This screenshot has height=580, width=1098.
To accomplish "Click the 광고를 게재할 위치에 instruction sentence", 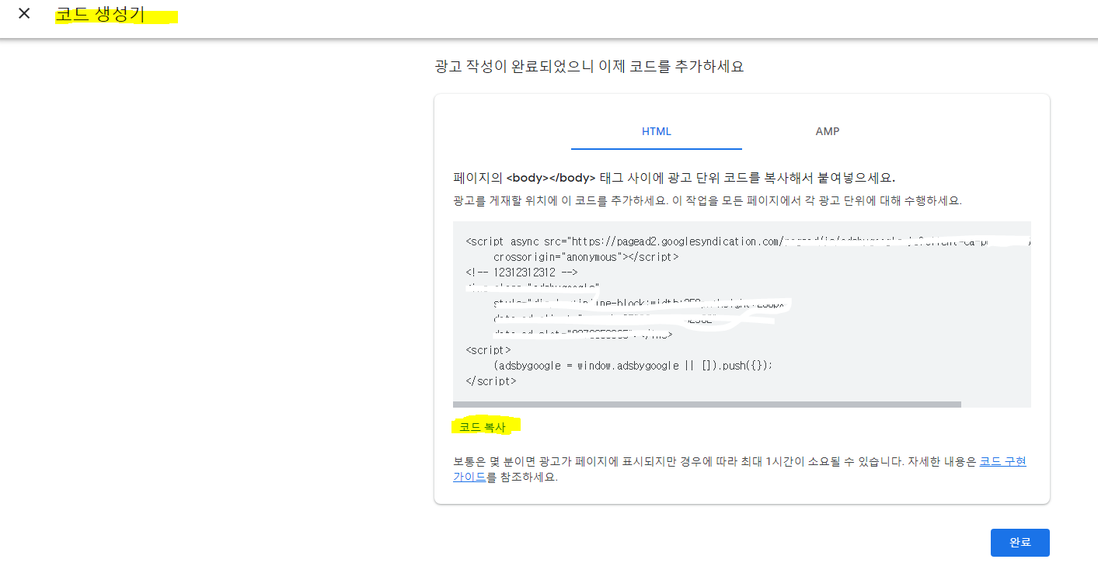I will [707, 200].
